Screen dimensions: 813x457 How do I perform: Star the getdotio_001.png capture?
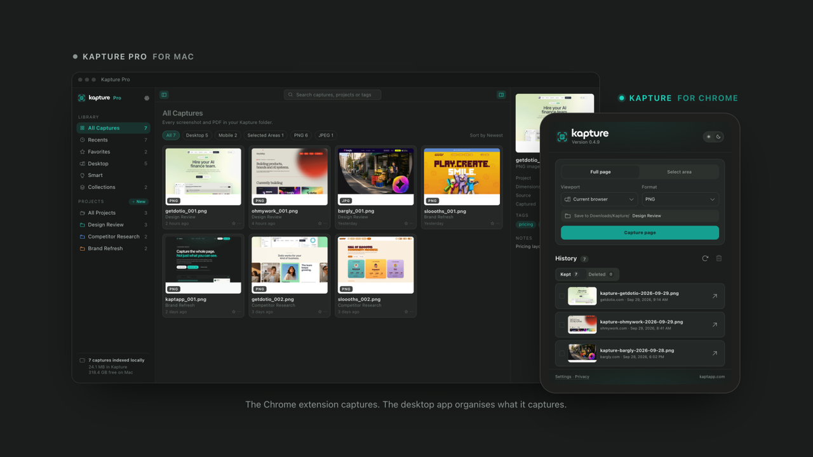233,223
